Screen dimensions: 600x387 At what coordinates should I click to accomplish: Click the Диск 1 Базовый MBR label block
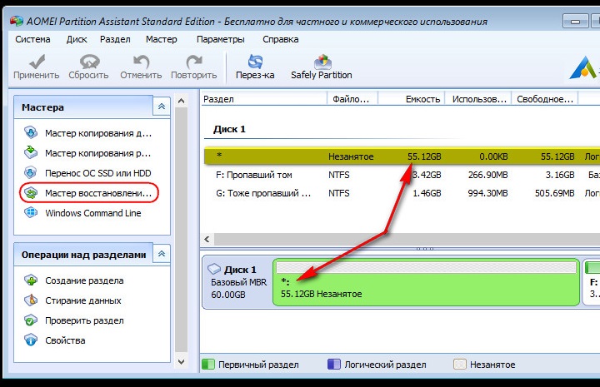point(237,282)
